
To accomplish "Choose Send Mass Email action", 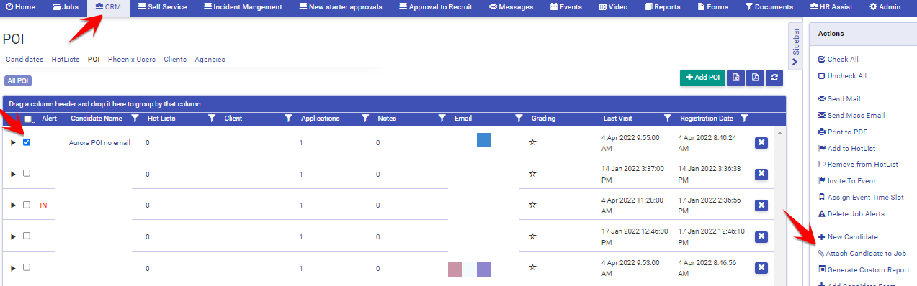I will [851, 115].
